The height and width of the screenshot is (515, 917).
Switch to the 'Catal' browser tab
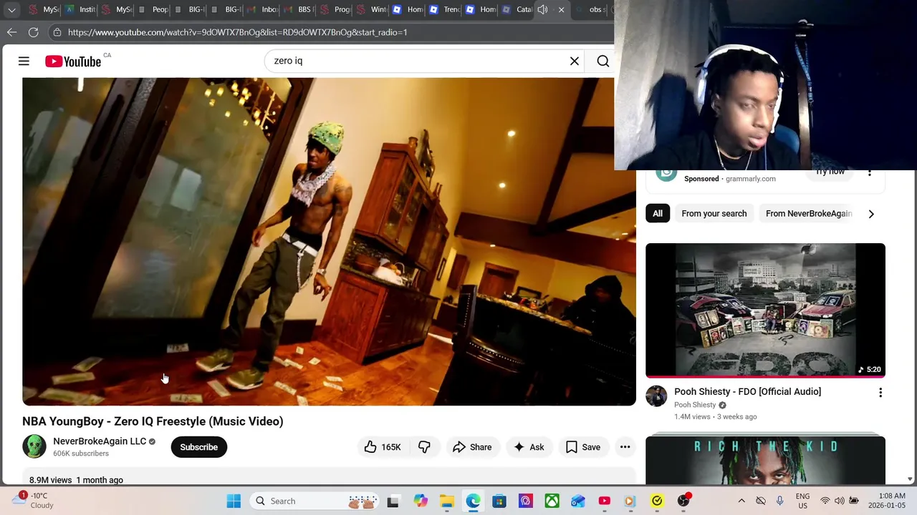[x=516, y=9]
